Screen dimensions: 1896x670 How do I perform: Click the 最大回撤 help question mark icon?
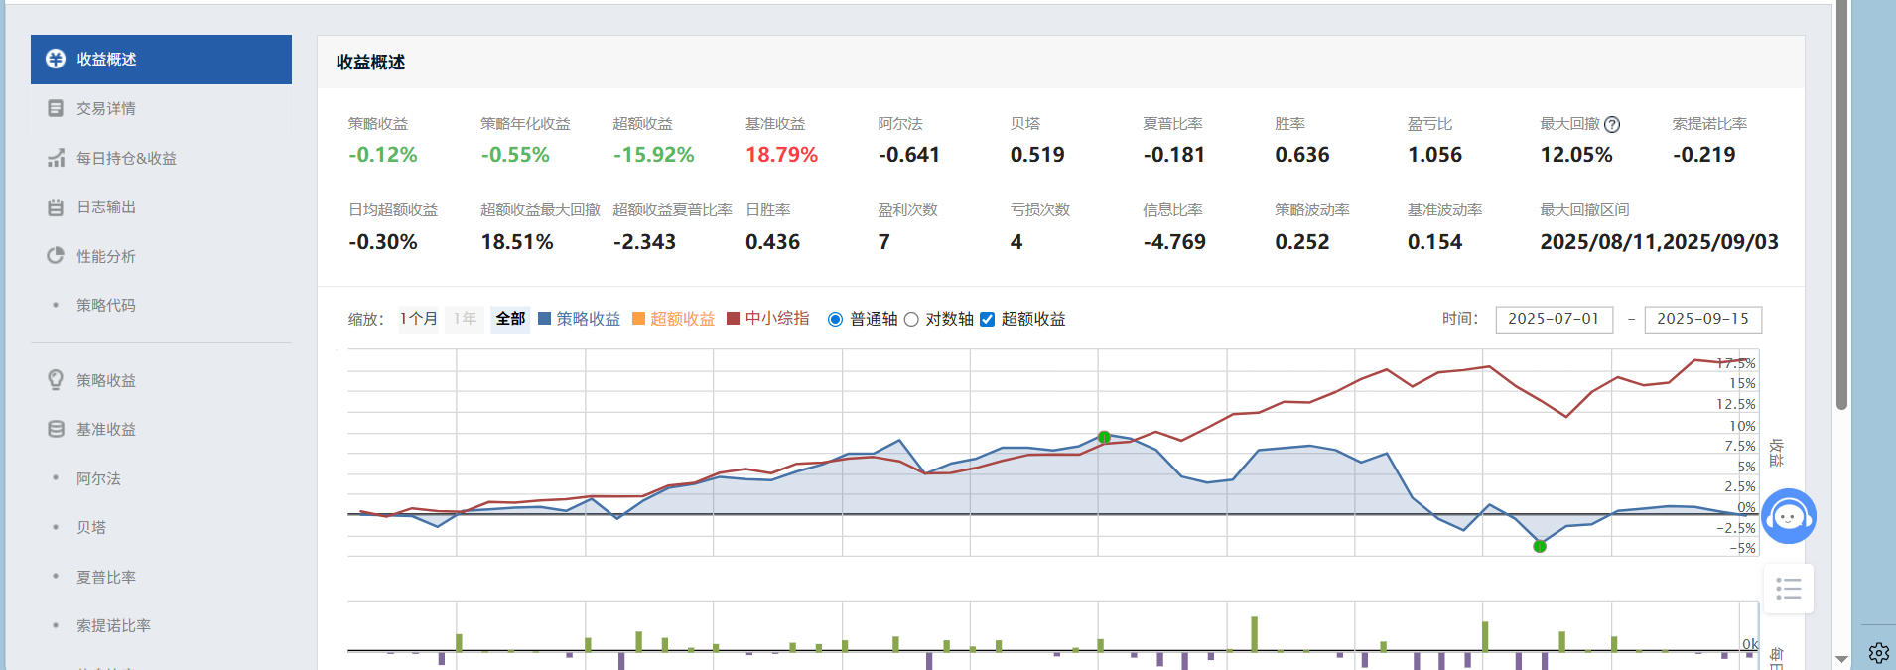pos(1612,125)
